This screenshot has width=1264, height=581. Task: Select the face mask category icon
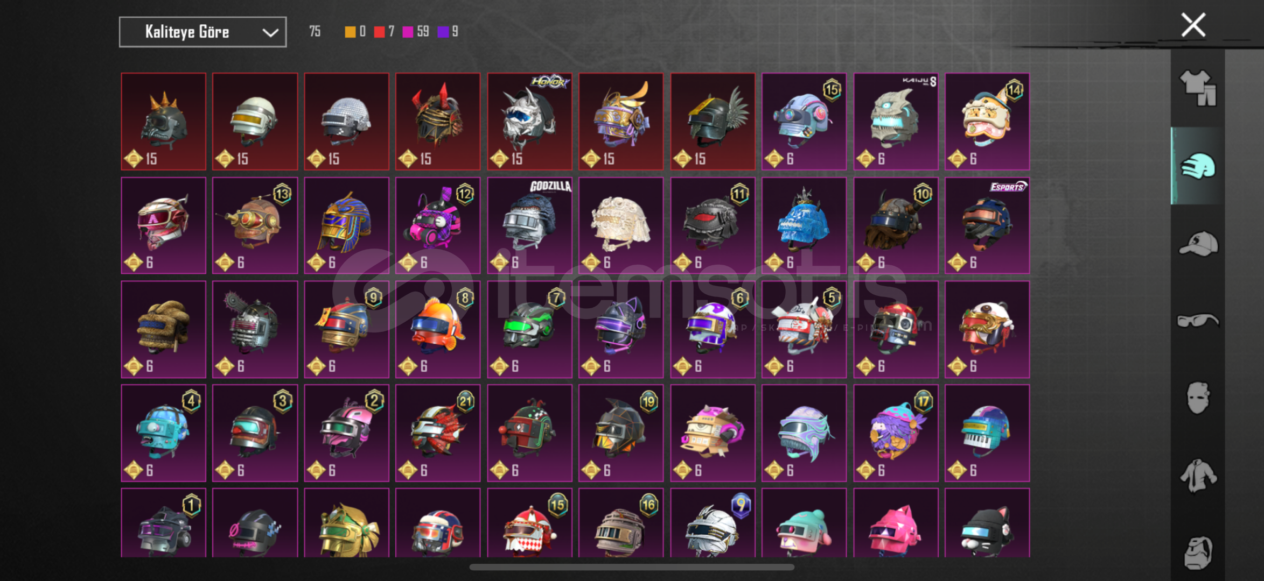(x=1198, y=398)
